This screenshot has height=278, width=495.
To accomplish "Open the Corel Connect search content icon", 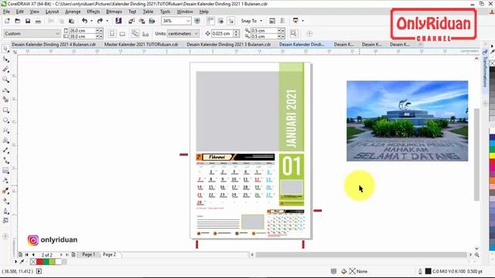I will (118, 21).
